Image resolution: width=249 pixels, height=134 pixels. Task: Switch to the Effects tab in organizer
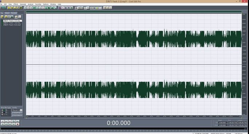(7, 13)
